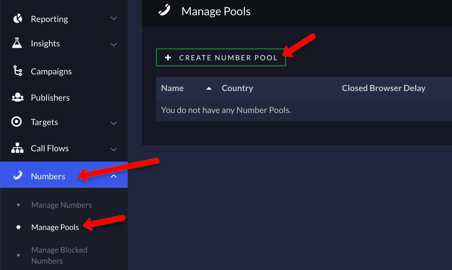Click the phone icon beside Manage Pools title

point(164,10)
